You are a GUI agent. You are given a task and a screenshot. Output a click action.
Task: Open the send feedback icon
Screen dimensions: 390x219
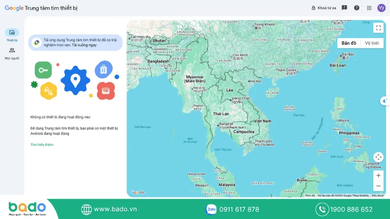344,8
